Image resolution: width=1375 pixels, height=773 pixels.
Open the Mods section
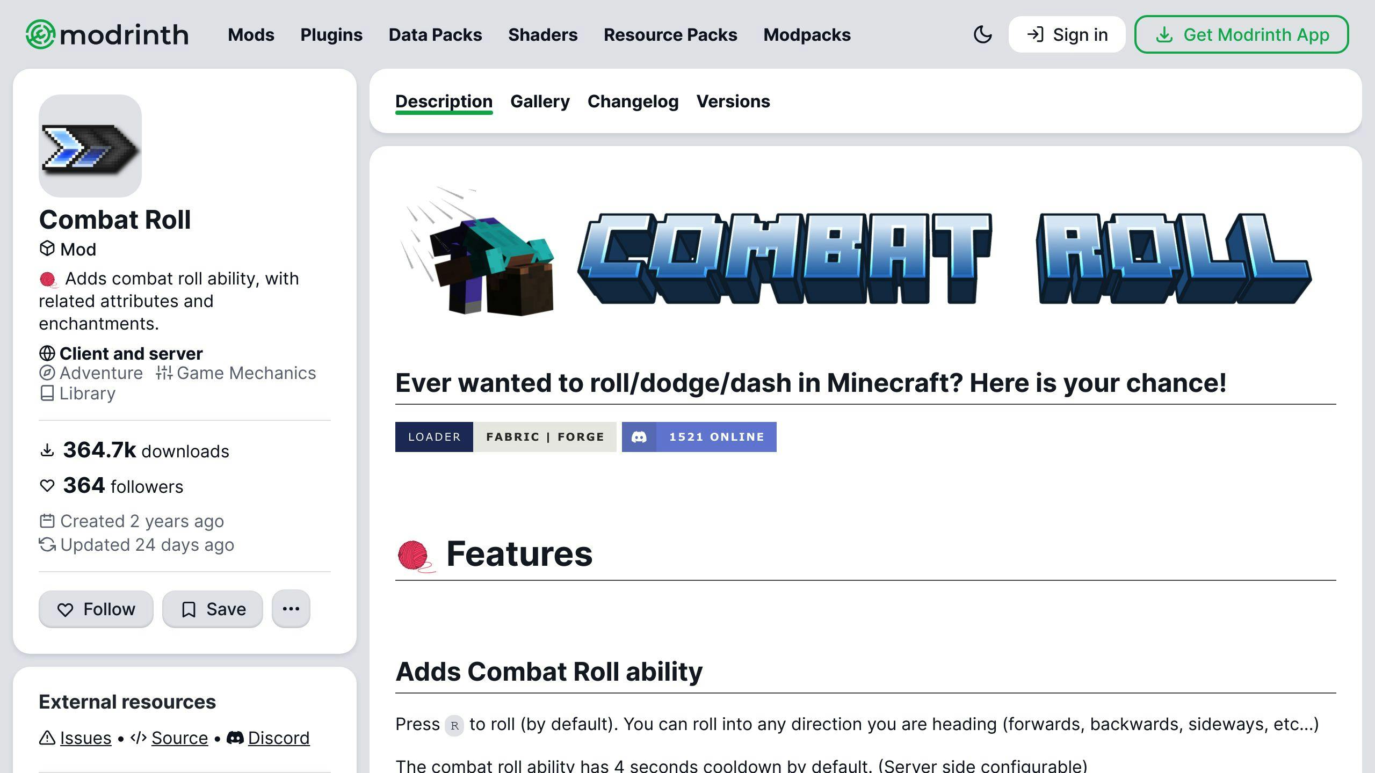251,35
